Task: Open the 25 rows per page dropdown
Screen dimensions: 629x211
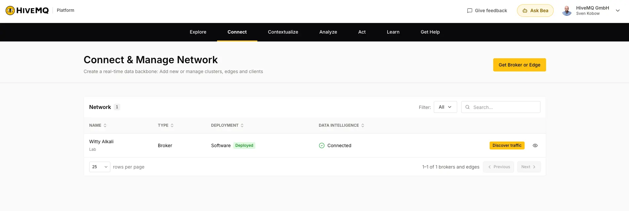Action: click(x=100, y=167)
